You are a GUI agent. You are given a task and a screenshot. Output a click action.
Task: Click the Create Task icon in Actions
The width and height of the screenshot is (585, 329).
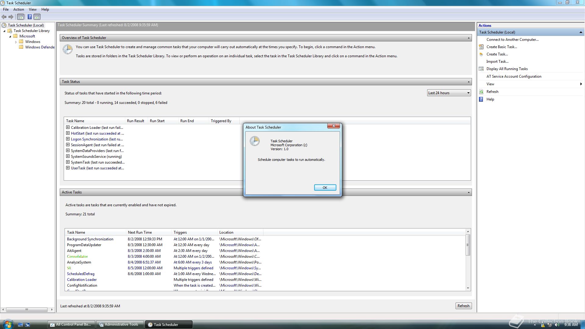point(481,54)
